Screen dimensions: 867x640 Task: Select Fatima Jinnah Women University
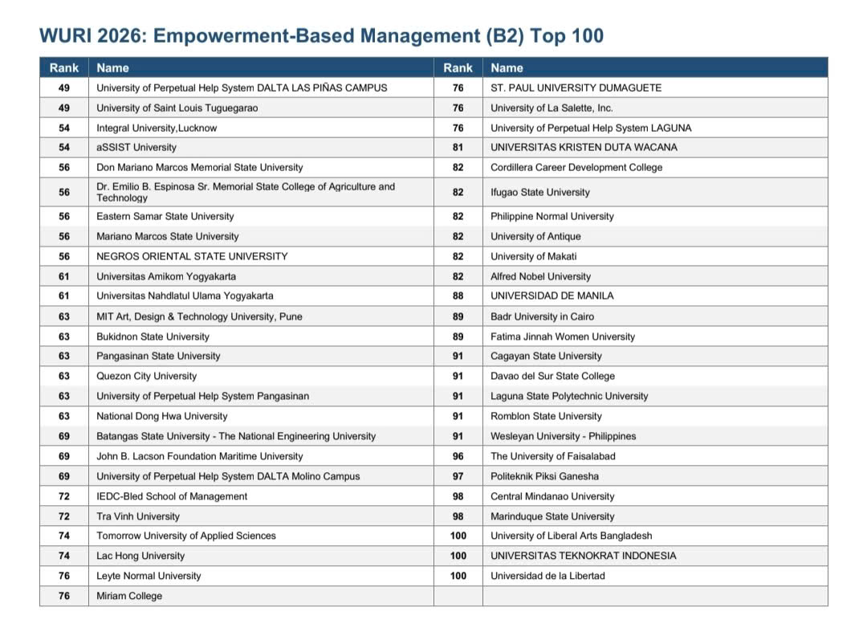click(563, 336)
